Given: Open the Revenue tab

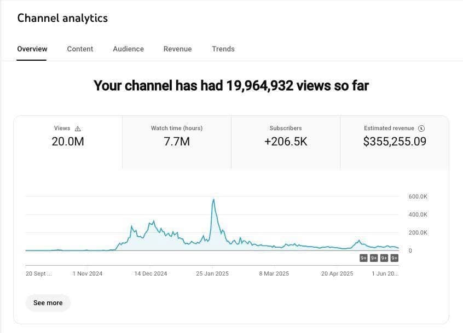Looking at the screenshot, I should (x=177, y=49).
